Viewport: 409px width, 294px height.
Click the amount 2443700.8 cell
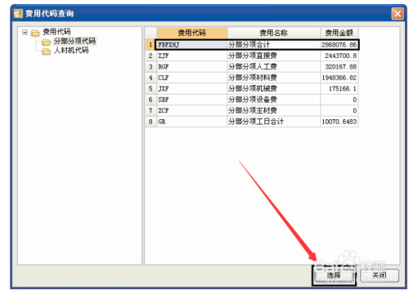tap(339, 56)
